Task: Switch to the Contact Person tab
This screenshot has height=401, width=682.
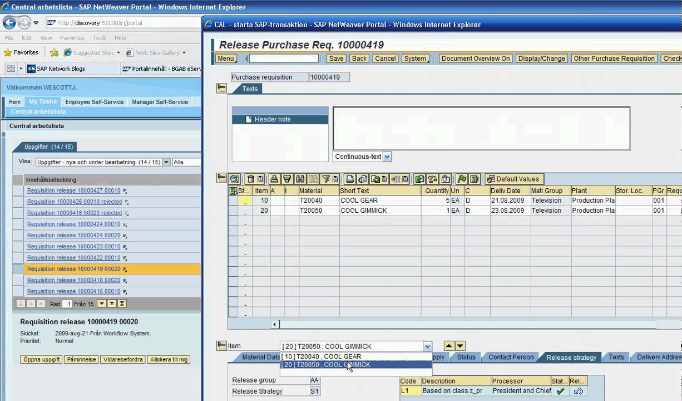Action: (x=511, y=357)
